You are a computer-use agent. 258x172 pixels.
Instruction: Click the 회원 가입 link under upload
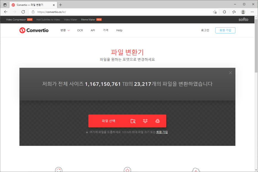tap(162, 132)
